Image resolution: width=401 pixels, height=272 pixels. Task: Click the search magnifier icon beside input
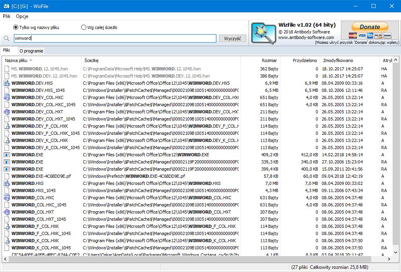(7, 39)
